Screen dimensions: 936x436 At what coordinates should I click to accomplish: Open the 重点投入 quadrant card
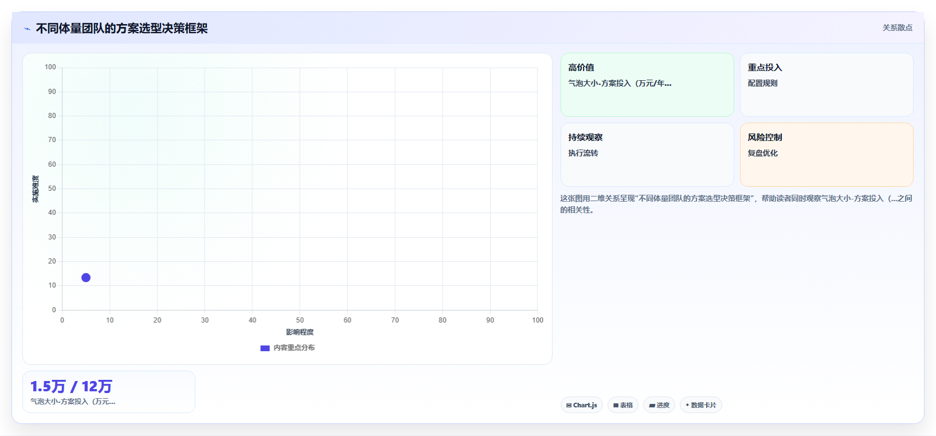click(x=827, y=85)
